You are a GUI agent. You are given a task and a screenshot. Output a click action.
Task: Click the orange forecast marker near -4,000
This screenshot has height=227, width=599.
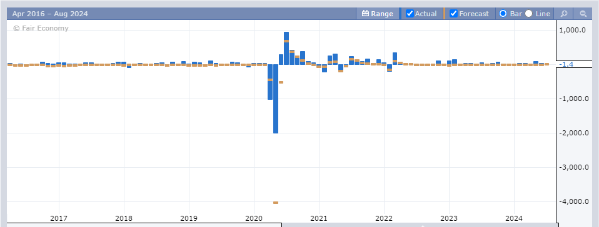click(276, 203)
